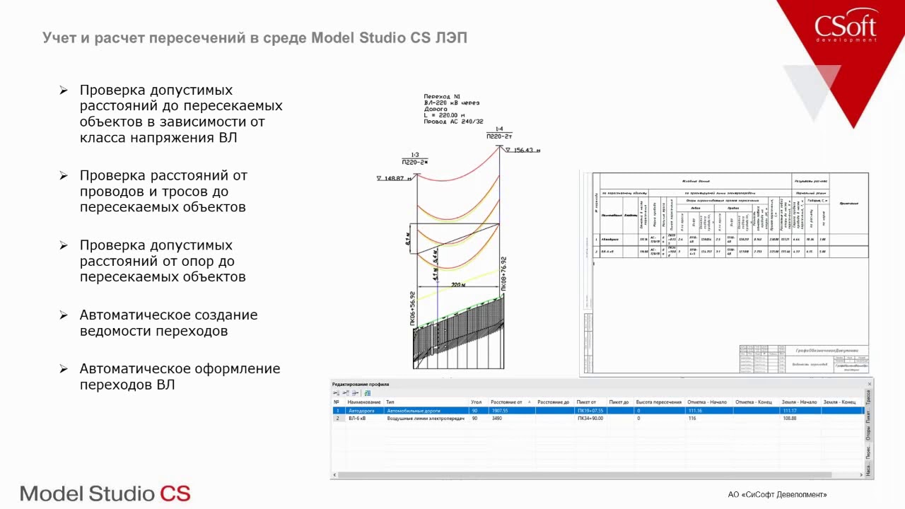The height and width of the screenshot is (509, 905).
Task: Click the Земля - Начало column header
Action: point(800,402)
